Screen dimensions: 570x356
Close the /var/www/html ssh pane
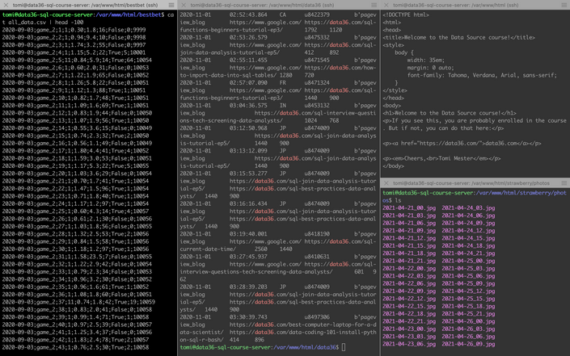point(386,5)
